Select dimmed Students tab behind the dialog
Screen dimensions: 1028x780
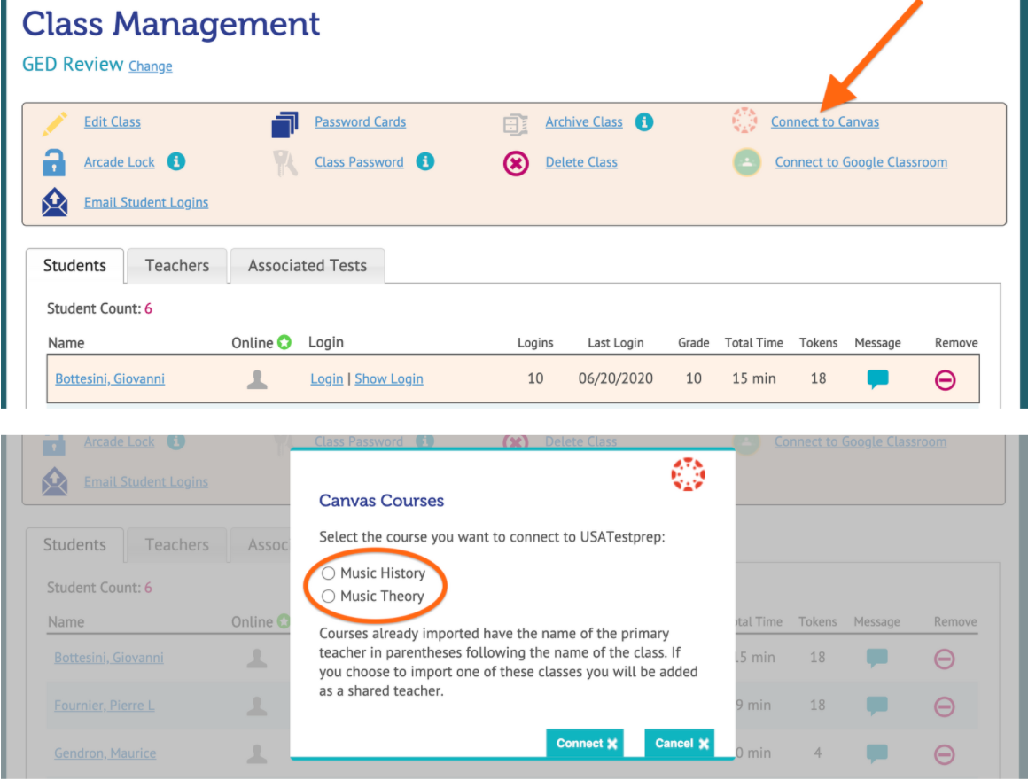click(74, 545)
